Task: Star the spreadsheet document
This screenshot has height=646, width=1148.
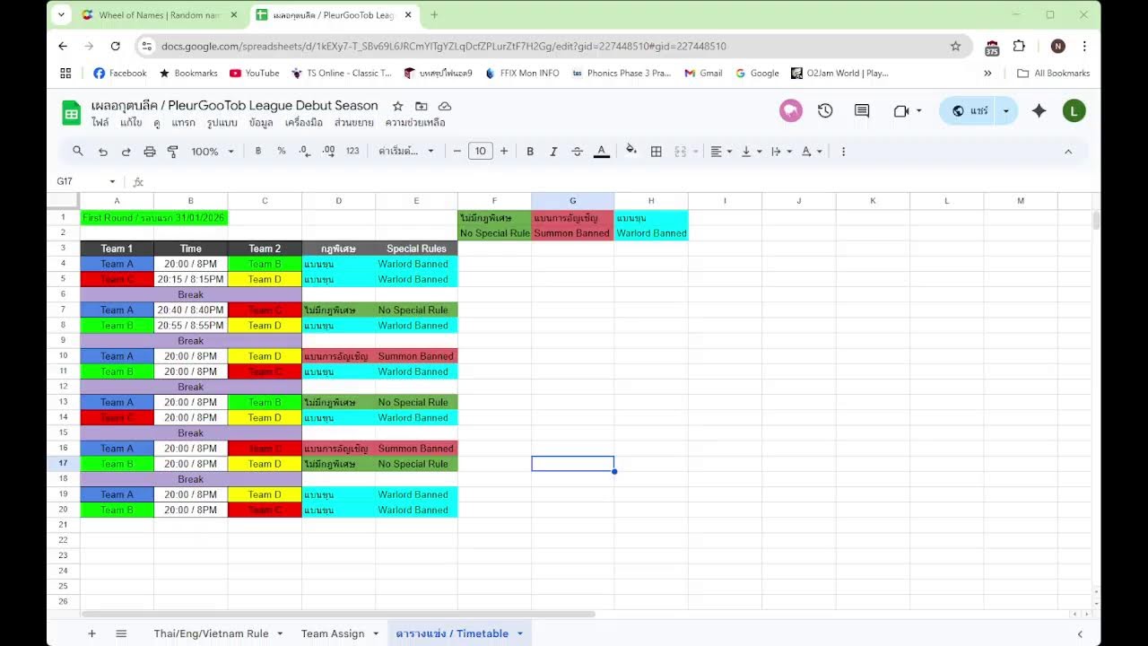Action: [x=398, y=106]
